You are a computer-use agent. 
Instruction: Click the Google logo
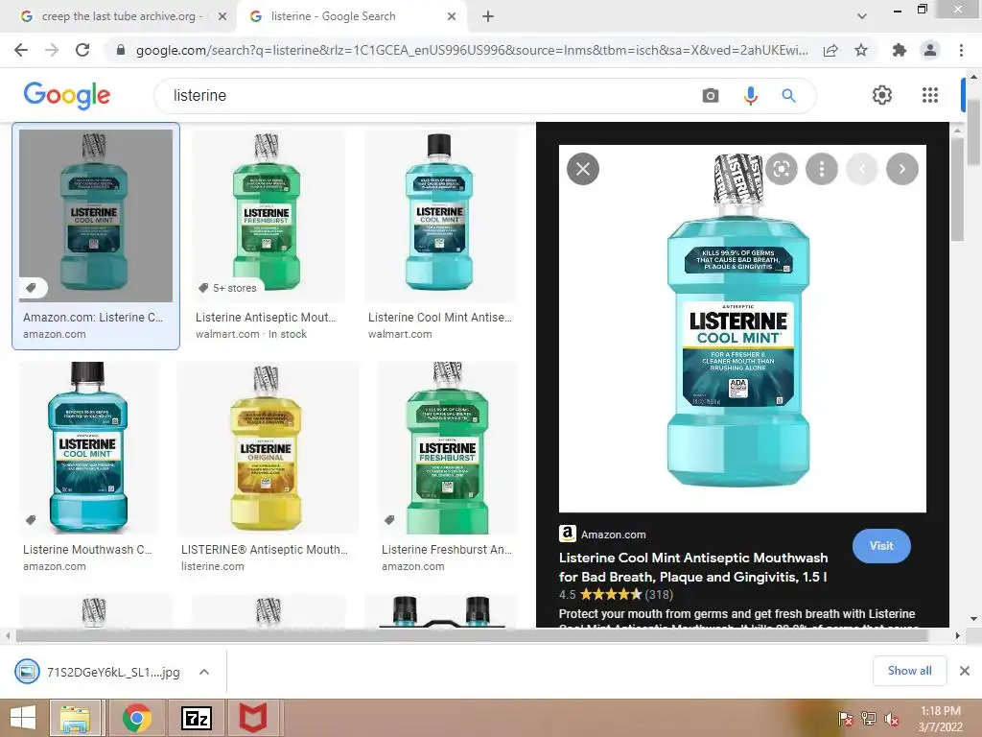pos(67,95)
